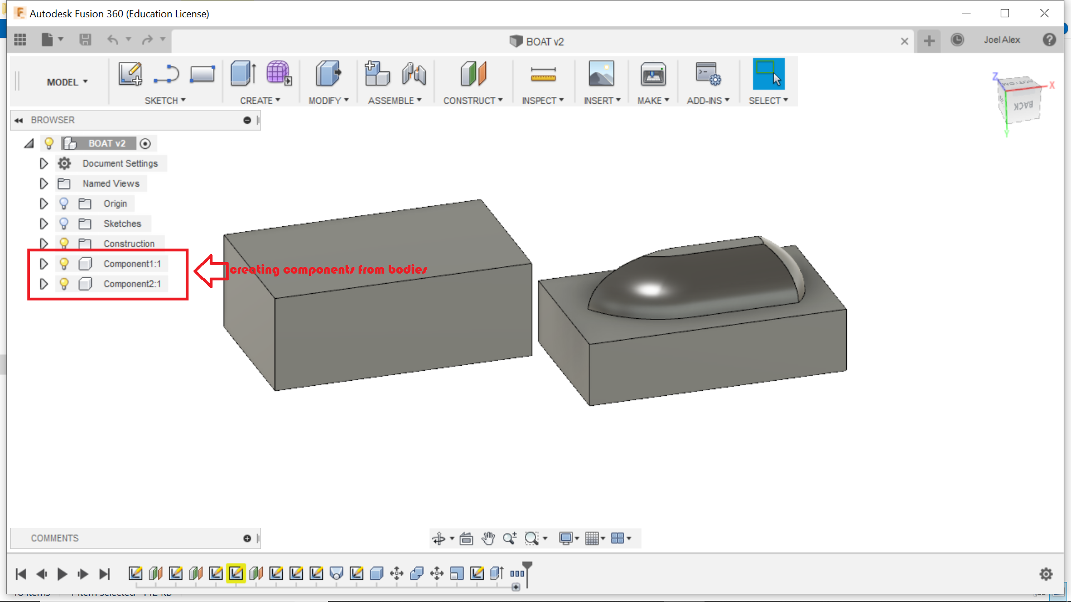This screenshot has width=1071, height=602.
Task: Click the Create Sketch icon
Action: click(x=130, y=74)
